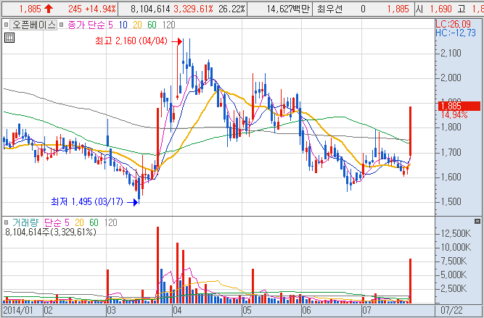The height and width of the screenshot is (318, 484).
Task: Click the +14.94% change value in top bar
Action: (x=100, y=9)
